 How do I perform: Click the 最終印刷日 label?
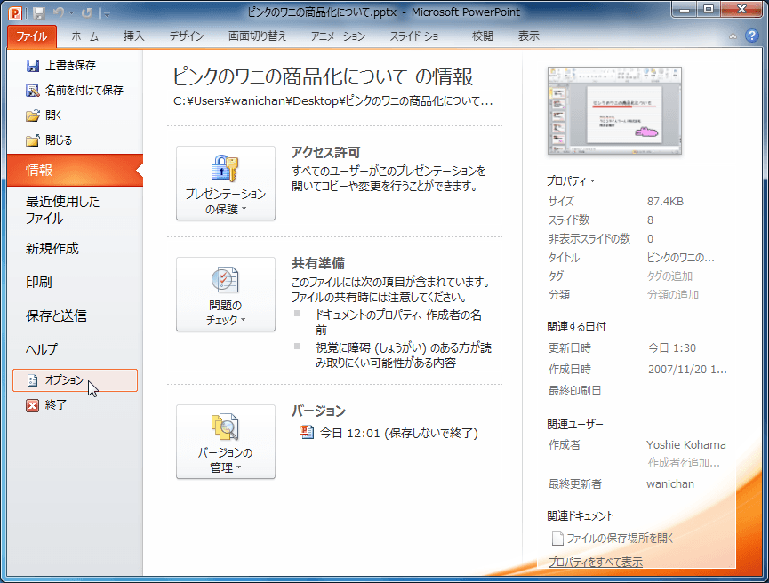click(x=574, y=391)
